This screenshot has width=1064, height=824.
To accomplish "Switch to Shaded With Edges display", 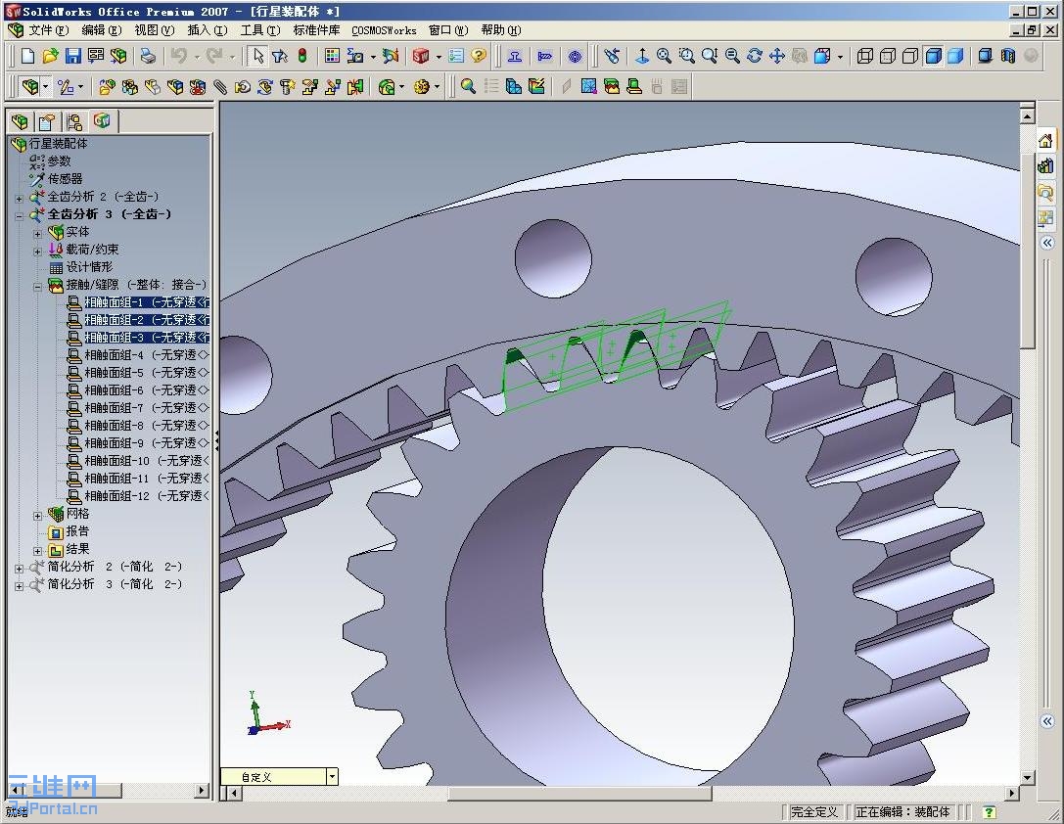I will (933, 56).
